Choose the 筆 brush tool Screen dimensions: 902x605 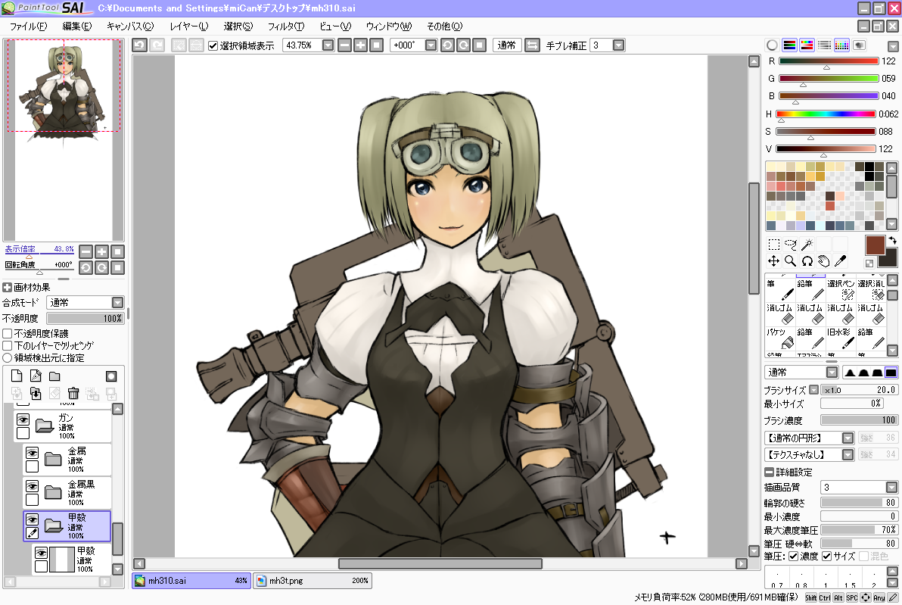click(x=780, y=290)
